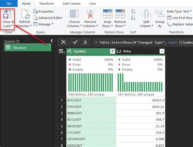The width and height of the screenshot is (193, 147).
Task: Click the Choose Columns icon
Action: coord(74,14)
